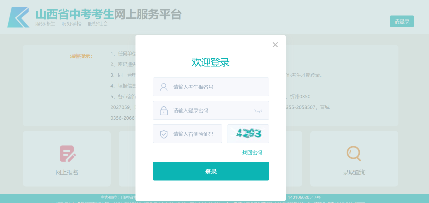Click the 服务学校 subtitle text

click(72, 24)
